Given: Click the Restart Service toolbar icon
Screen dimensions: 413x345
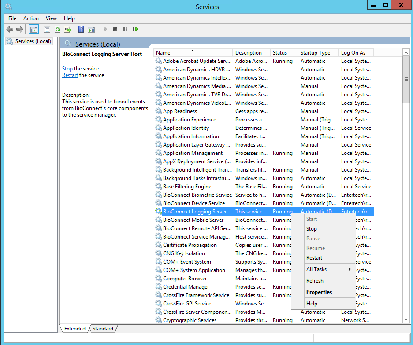Looking at the screenshot, I should point(135,29).
